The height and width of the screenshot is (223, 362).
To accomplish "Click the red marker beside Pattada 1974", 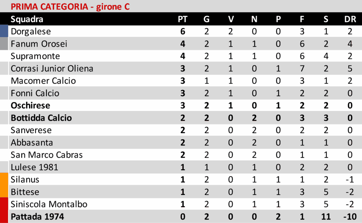I will coord(4,216).
